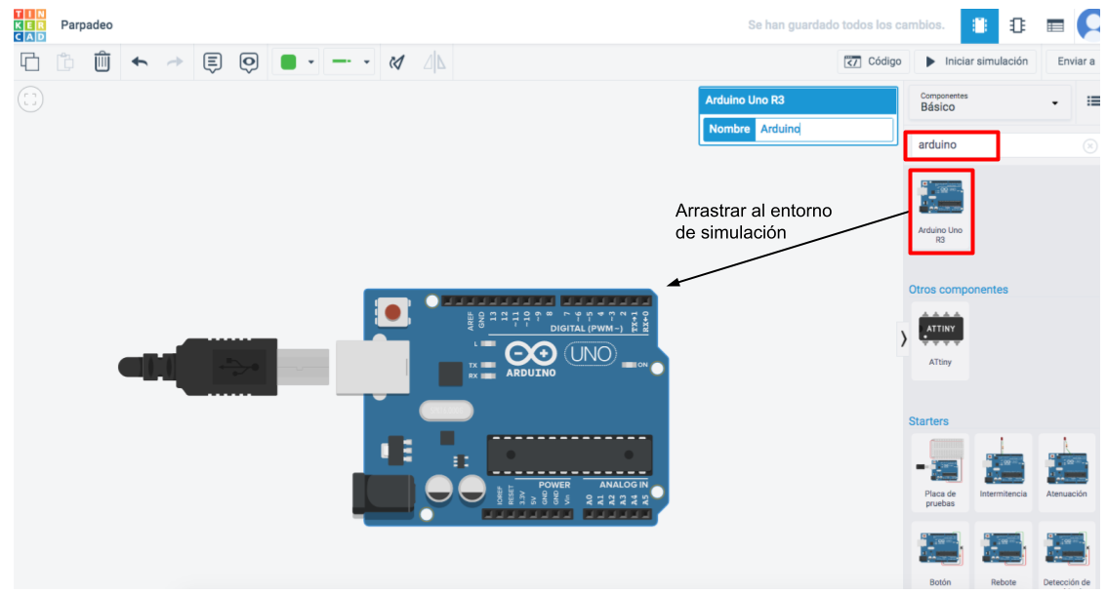Toggle notes visibility eye icon
Screen dimensions: 1107x594
[x=250, y=62]
